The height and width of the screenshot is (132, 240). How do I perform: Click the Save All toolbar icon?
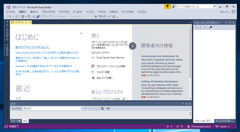(x=38, y=16)
